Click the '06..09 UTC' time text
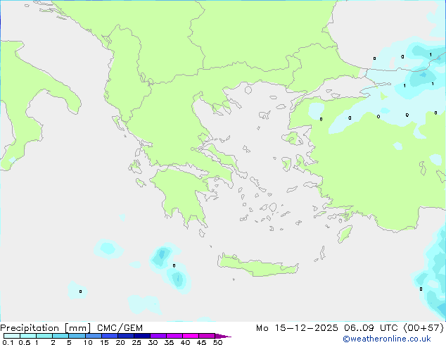 pyautogui.click(x=370, y=328)
